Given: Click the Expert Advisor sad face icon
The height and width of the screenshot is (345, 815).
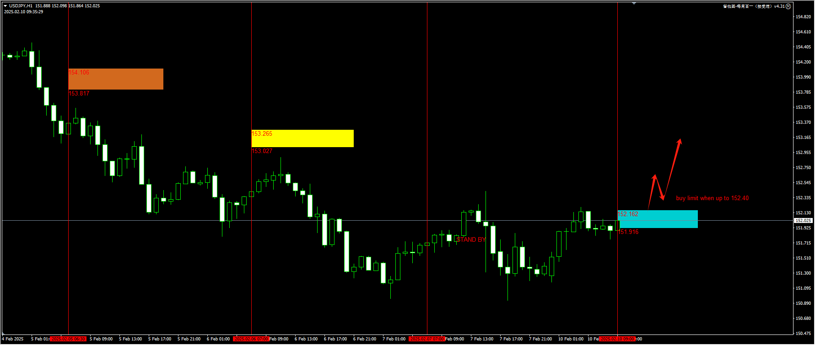Looking at the screenshot, I should point(788,6).
